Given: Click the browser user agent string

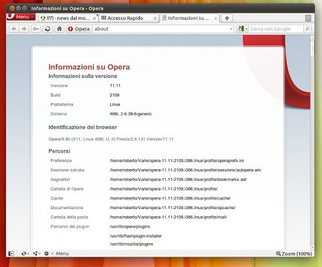Looking at the screenshot, I should pyautogui.click(x=111, y=139).
